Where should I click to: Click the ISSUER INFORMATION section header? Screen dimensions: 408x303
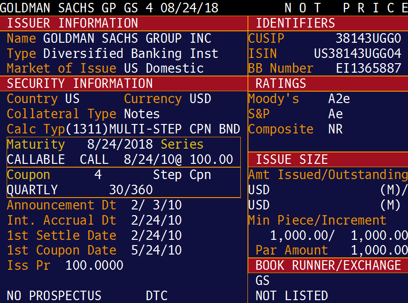(x=123, y=23)
